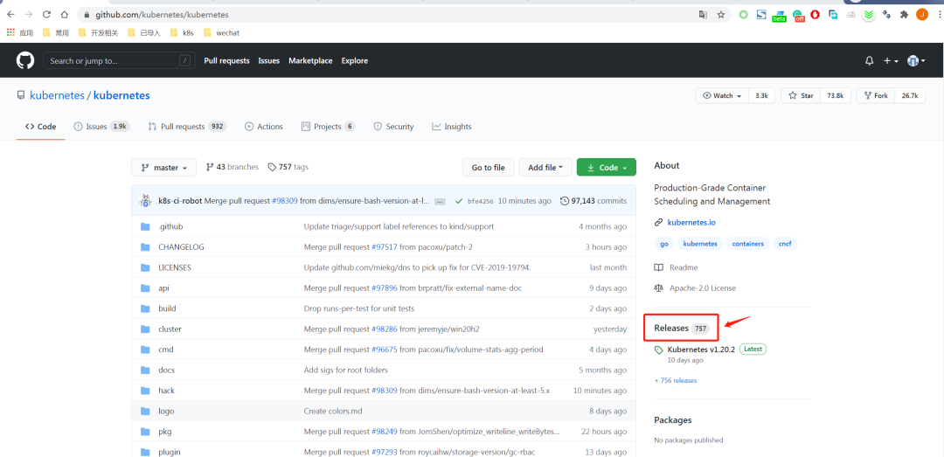Open the extensions puzzle icon
Viewport: 944px width, 457px height.
click(904, 15)
